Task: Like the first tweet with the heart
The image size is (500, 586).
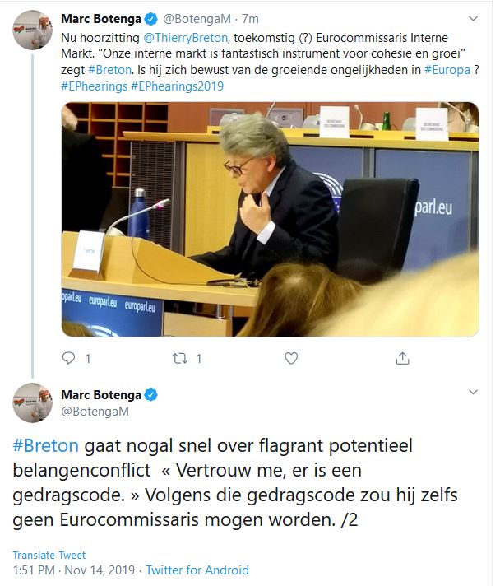Action: [291, 358]
